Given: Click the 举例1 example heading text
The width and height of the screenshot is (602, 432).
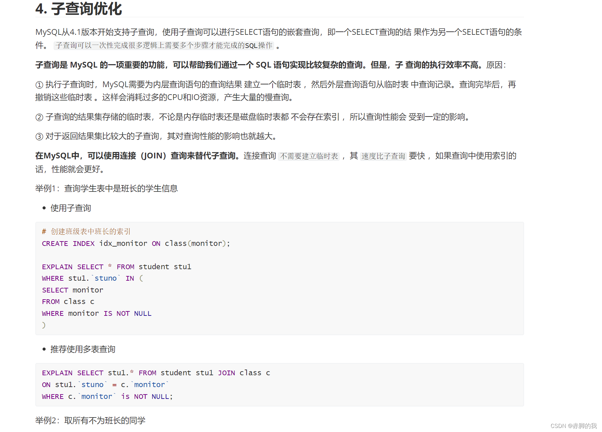Looking at the screenshot, I should 107,188.
